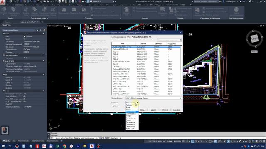This screenshot has height=149, width=266.
Task: Collapse the 'Разное' properties section
Action: coord(43,91)
